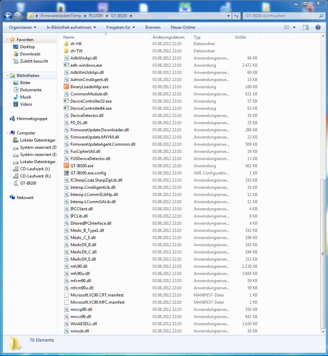Open Desktop in Favoriten
The width and height of the screenshot is (328, 356).
coord(27,47)
